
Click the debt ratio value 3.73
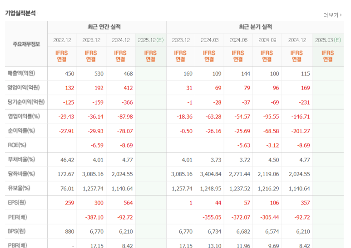click(x=216, y=160)
